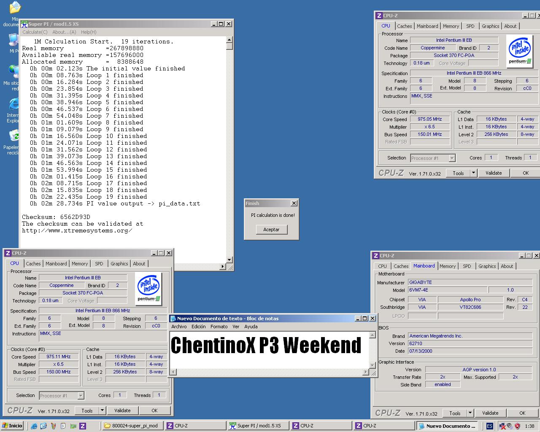This screenshot has width=540, height=432.
Task: Click the American Megatrends Inc. BIOS brand field
Action: coord(470,336)
